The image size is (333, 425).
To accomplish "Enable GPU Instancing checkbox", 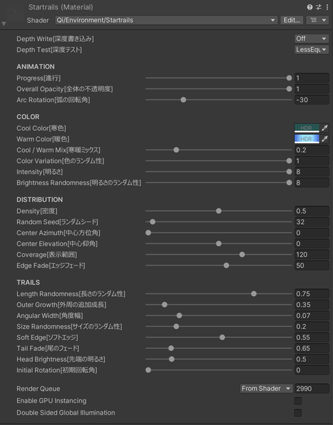I will (x=298, y=401).
